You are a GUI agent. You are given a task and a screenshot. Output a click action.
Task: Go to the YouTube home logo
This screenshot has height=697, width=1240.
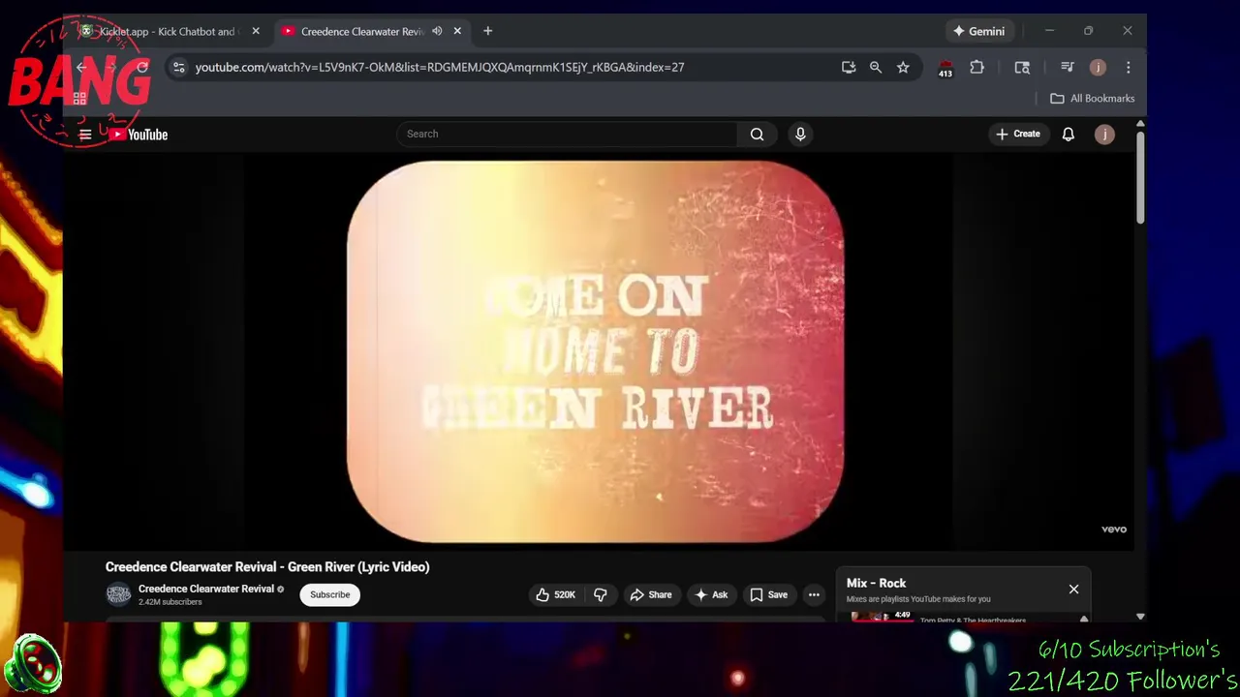[x=138, y=135]
